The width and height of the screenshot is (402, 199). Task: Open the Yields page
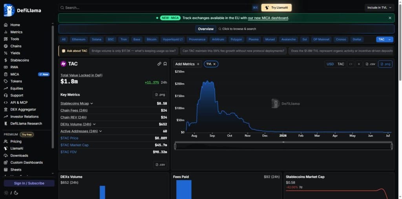point(15,53)
